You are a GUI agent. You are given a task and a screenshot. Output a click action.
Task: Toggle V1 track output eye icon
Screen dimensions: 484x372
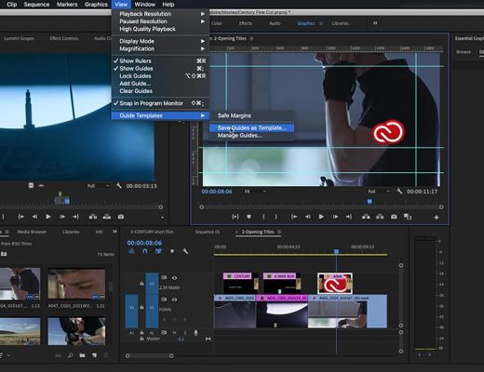(174, 299)
